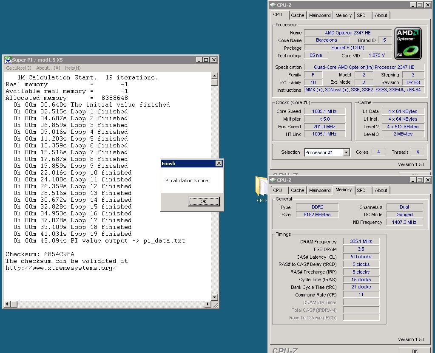The width and height of the screenshot is (435, 353).
Task: Open the Help(H) menu in Super PI
Action: point(73,68)
